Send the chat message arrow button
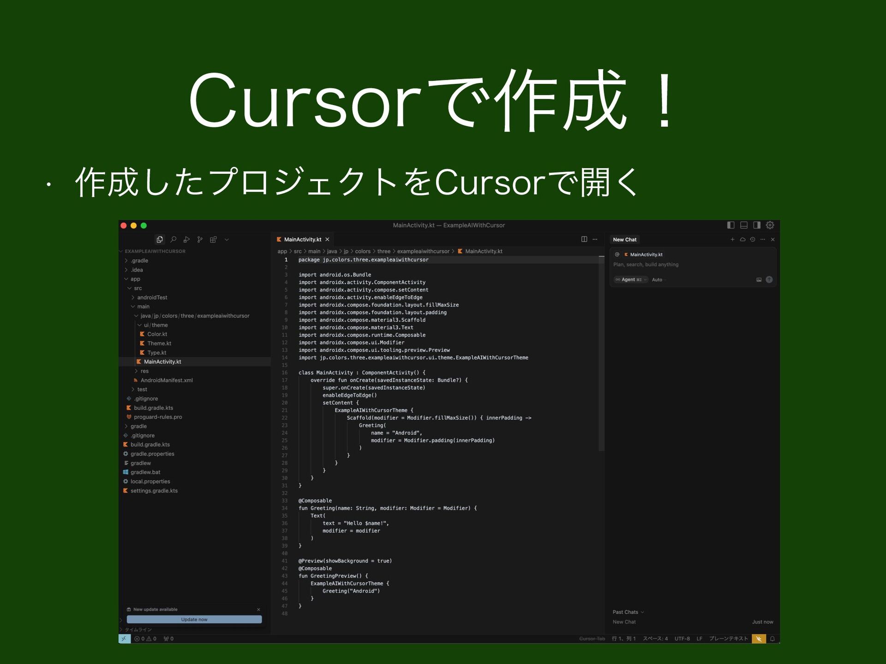This screenshot has width=886, height=664. coord(769,279)
